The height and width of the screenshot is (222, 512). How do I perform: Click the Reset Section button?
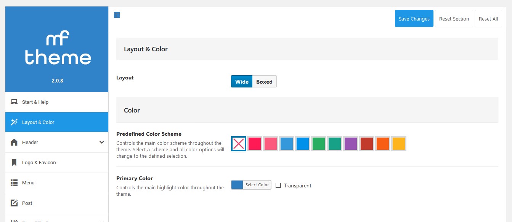point(454,19)
